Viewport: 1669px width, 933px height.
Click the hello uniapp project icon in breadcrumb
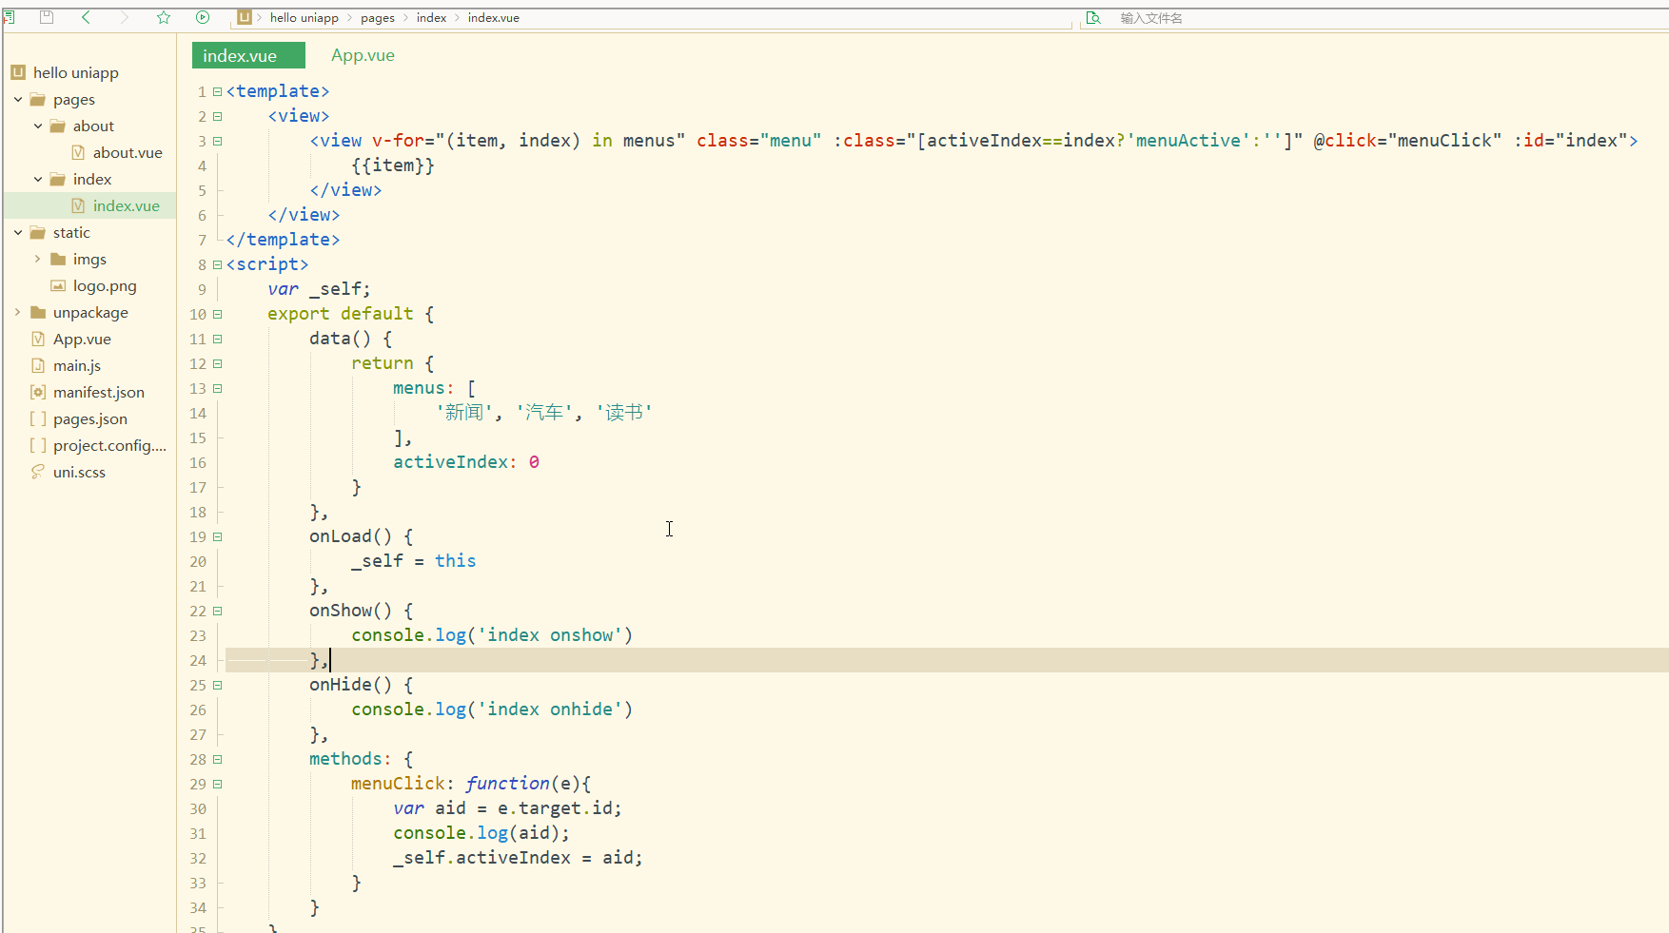point(245,17)
